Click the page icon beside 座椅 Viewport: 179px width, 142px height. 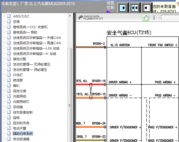pos(9,117)
